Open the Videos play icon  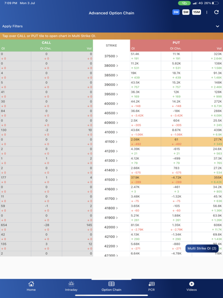point(192,284)
